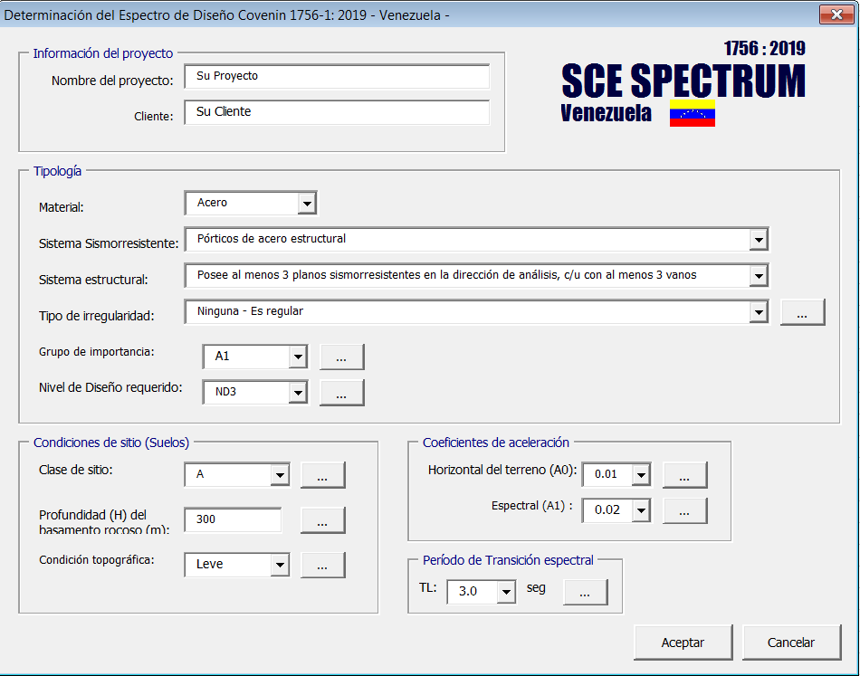Click the ellipsis button beside Espectral A1

point(685,511)
